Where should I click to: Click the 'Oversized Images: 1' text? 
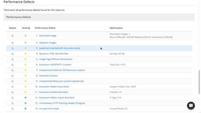[x=120, y=34]
